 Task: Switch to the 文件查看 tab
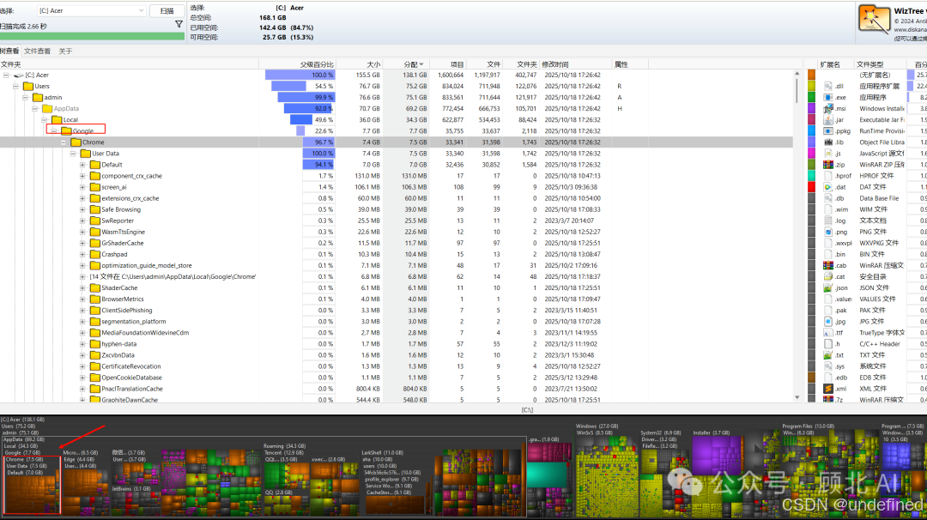pyautogui.click(x=37, y=51)
